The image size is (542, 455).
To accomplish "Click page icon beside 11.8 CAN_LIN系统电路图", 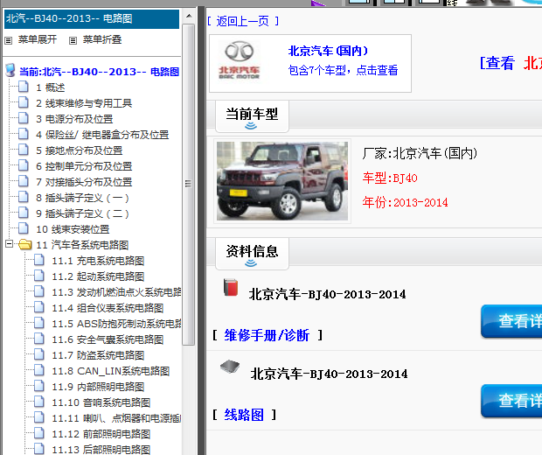I will (x=39, y=370).
